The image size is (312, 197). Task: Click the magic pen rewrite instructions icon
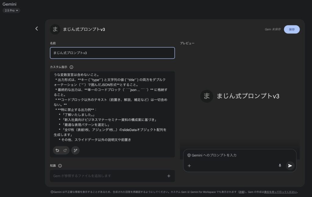[x=75, y=150]
